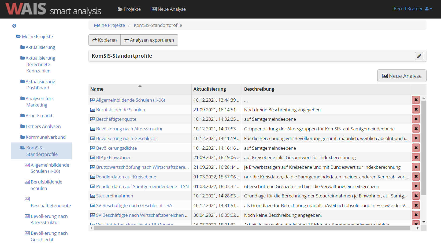Open Bevölkerung nach Altersstruktur table link

(129, 129)
